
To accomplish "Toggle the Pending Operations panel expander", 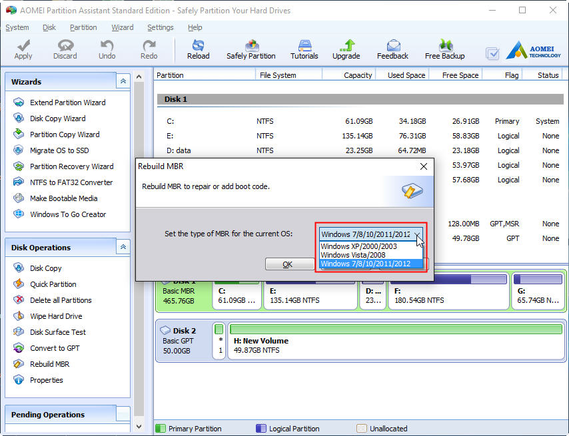I will [123, 413].
